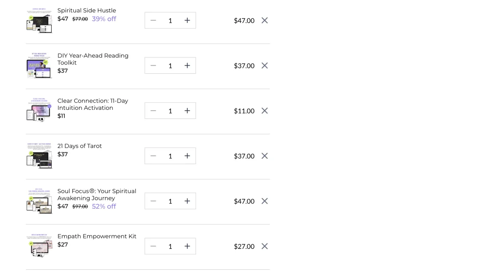Image resolution: width=492 pixels, height=271 pixels.
Task: Click the DIY Year-Ahead Reading Toolkit thumbnail
Action: 39,66
